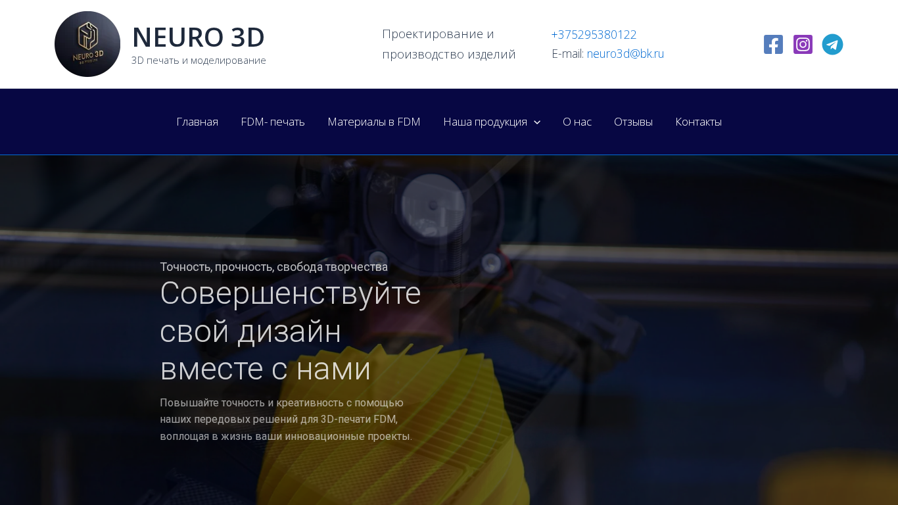Open the Telegram channel icon
Screen dimensions: 898x505
[x=832, y=45]
